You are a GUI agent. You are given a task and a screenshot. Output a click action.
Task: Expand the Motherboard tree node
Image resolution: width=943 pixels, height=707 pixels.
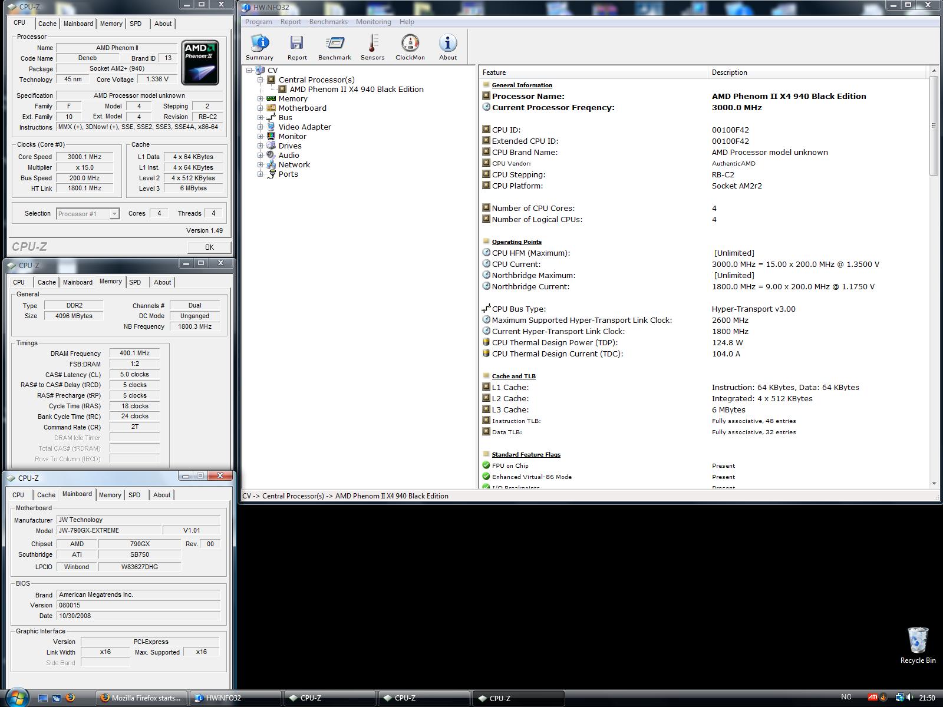261,108
